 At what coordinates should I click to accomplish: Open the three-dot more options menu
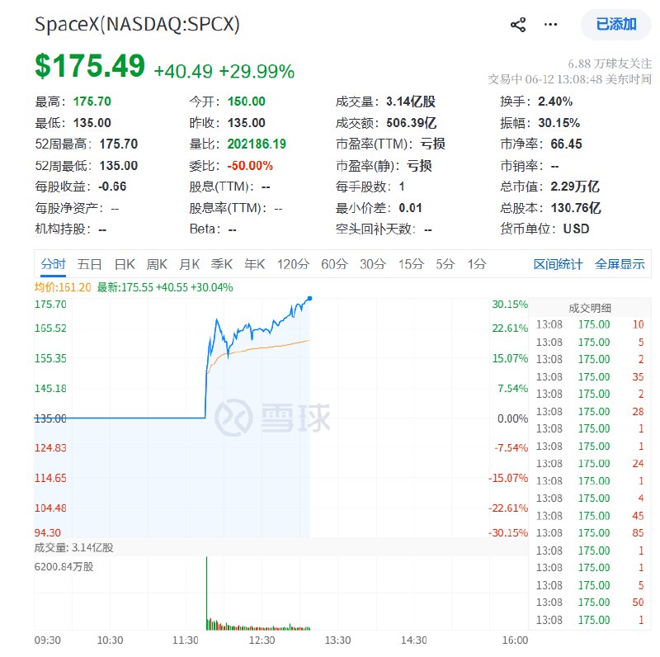(550, 25)
